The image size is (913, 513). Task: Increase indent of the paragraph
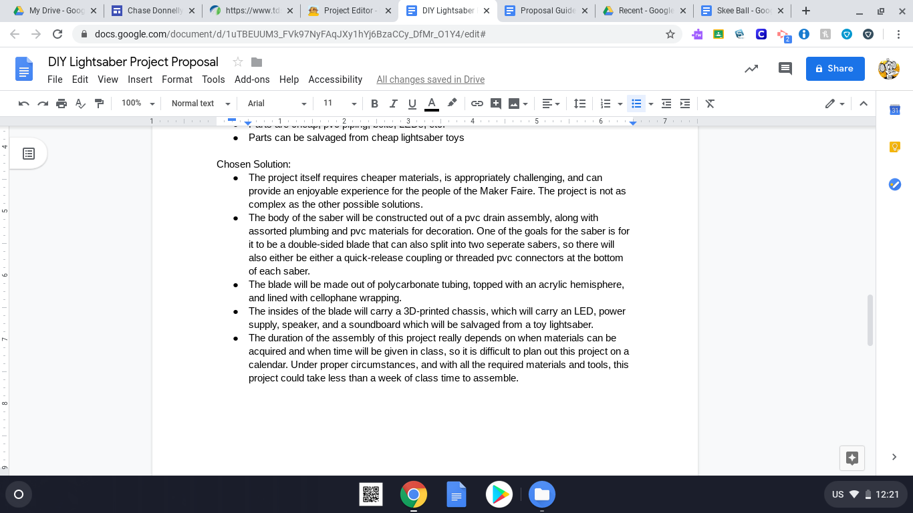tap(684, 104)
